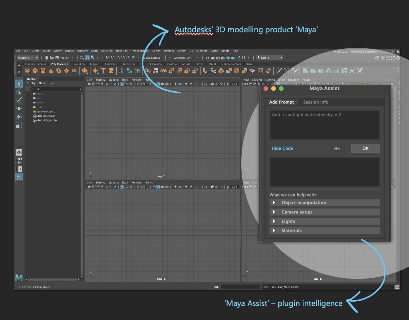Create a polygon plane from shelf
The height and width of the screenshot is (320, 409).
tap(67, 71)
